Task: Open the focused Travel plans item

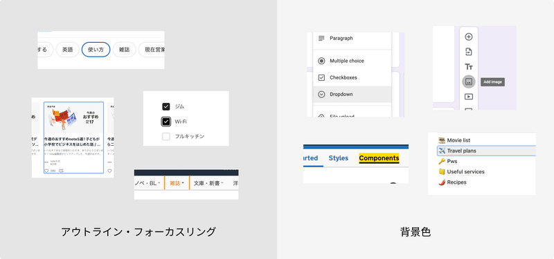Action: click(x=487, y=151)
